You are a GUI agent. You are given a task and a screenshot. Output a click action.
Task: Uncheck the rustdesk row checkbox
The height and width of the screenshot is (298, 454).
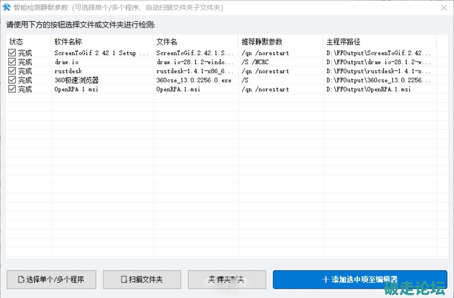(x=12, y=71)
